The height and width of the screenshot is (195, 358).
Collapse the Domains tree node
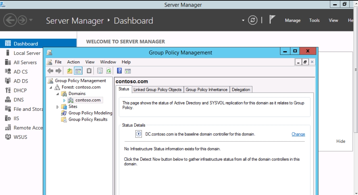(58, 94)
